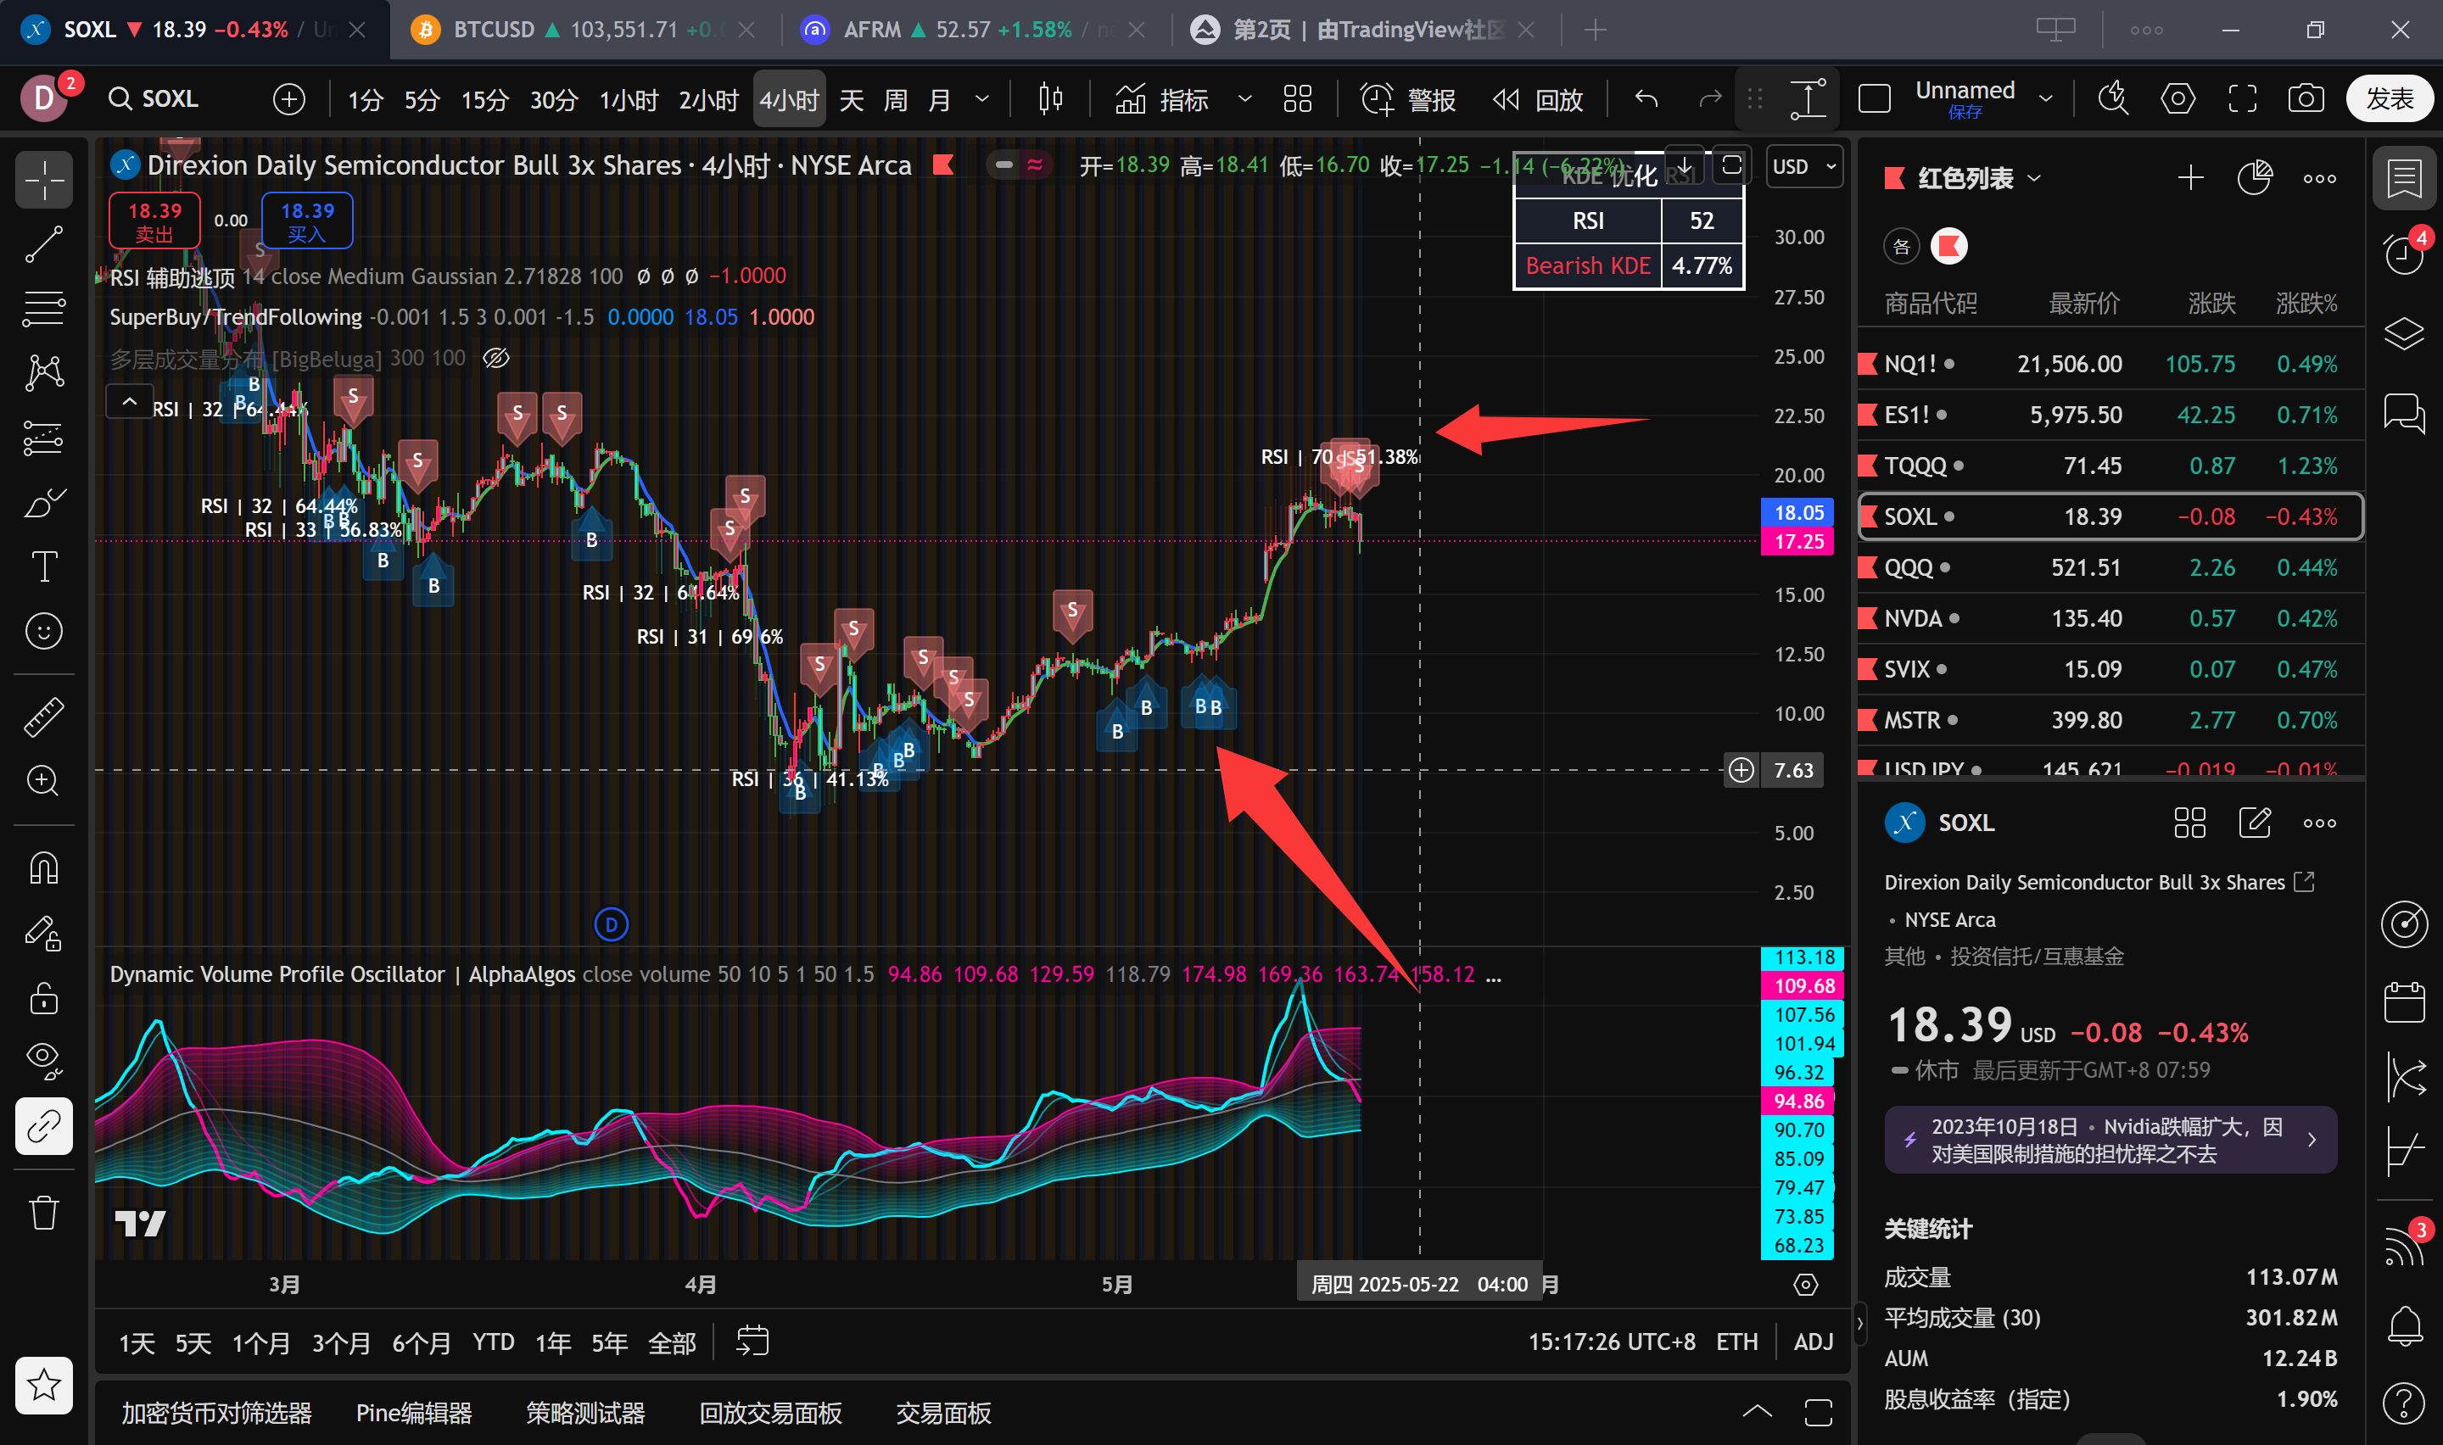
Task: Click the publish button
Action: point(2390,99)
